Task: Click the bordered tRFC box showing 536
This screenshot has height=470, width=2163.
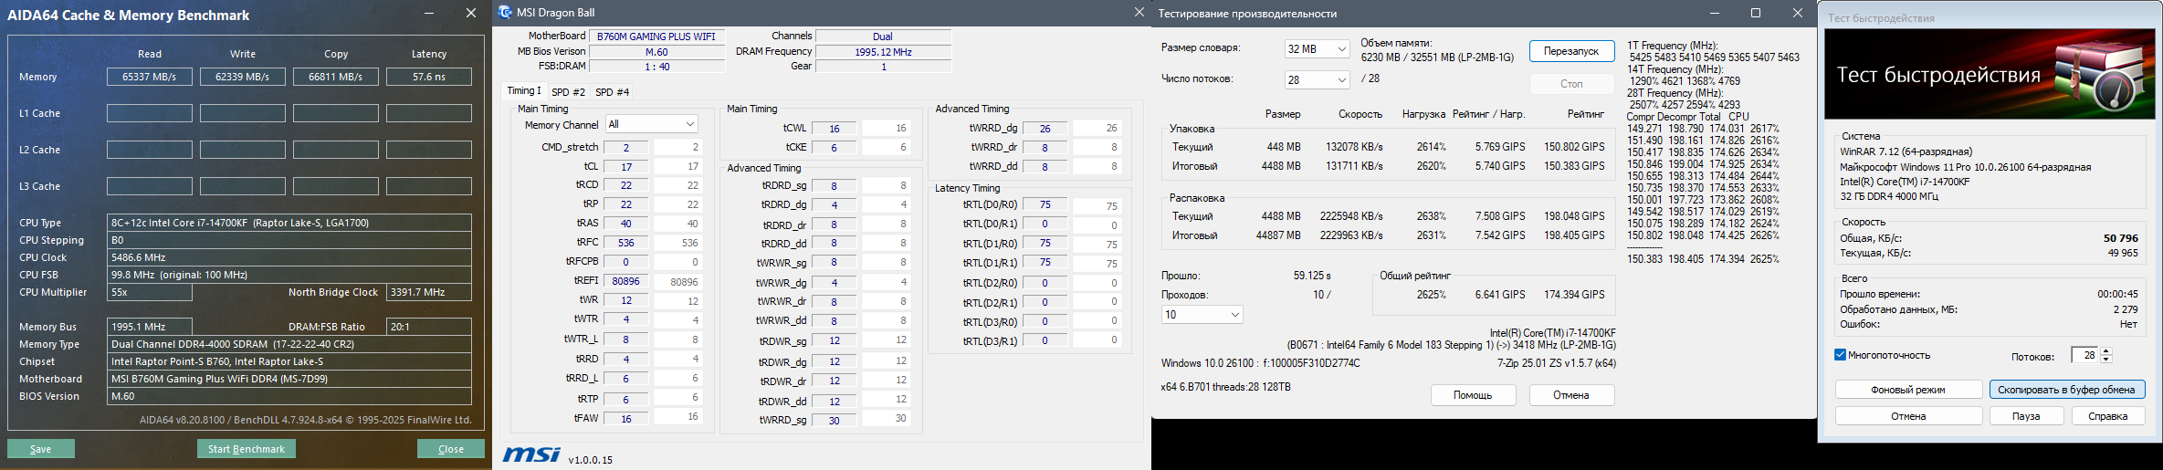Action: [626, 243]
